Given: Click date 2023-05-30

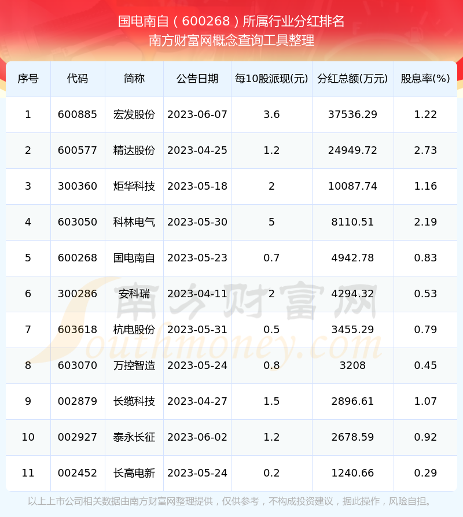Looking at the screenshot, I should [x=197, y=222].
